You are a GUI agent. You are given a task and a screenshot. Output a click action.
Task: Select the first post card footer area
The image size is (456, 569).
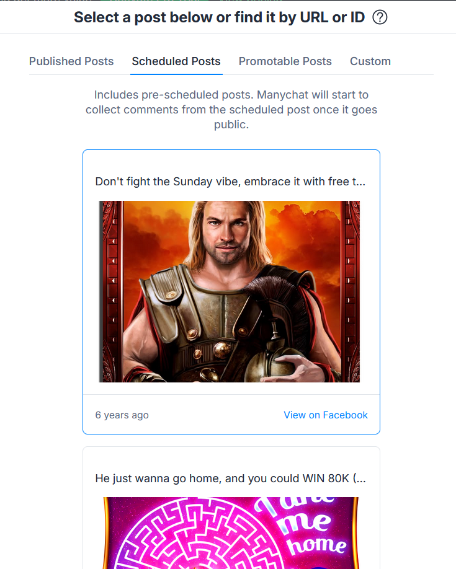[231, 415]
